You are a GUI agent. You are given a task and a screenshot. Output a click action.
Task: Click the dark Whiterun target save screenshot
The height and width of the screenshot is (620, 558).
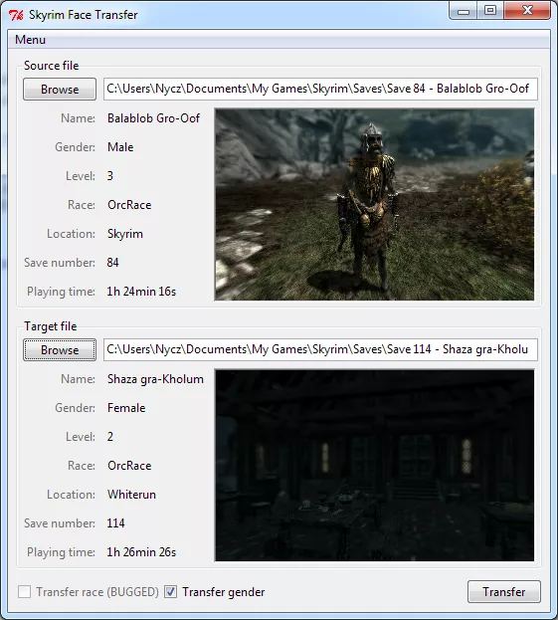374,466
